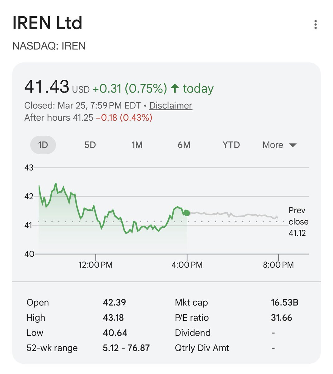Screen dimensions: 333x374
Task: View the YTD chart range
Action: [231, 145]
